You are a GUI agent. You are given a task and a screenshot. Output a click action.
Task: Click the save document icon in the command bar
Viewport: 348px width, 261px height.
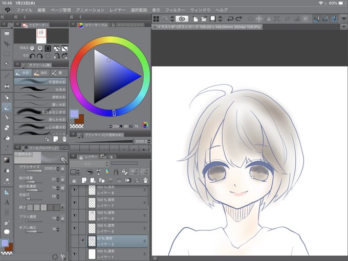[212, 19]
